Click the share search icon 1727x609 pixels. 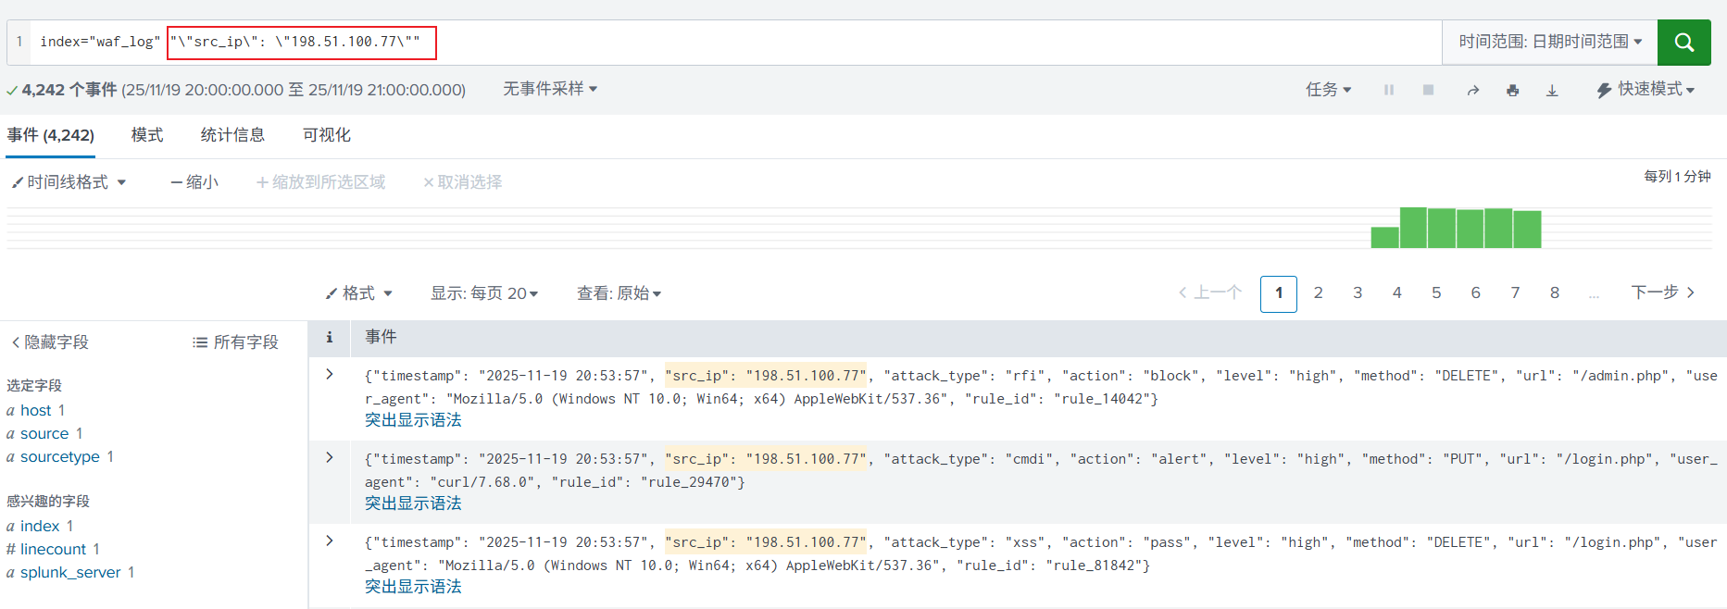point(1472,90)
